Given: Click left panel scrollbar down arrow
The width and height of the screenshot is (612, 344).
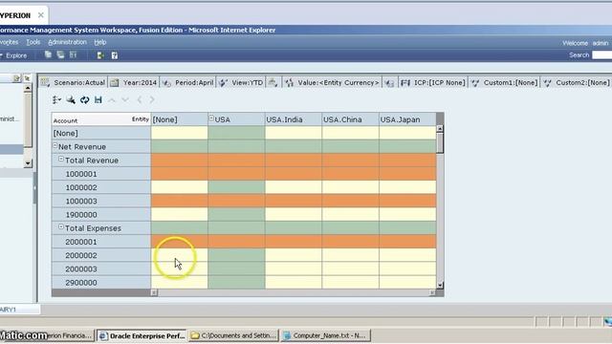Looking at the screenshot, I should point(28,163).
